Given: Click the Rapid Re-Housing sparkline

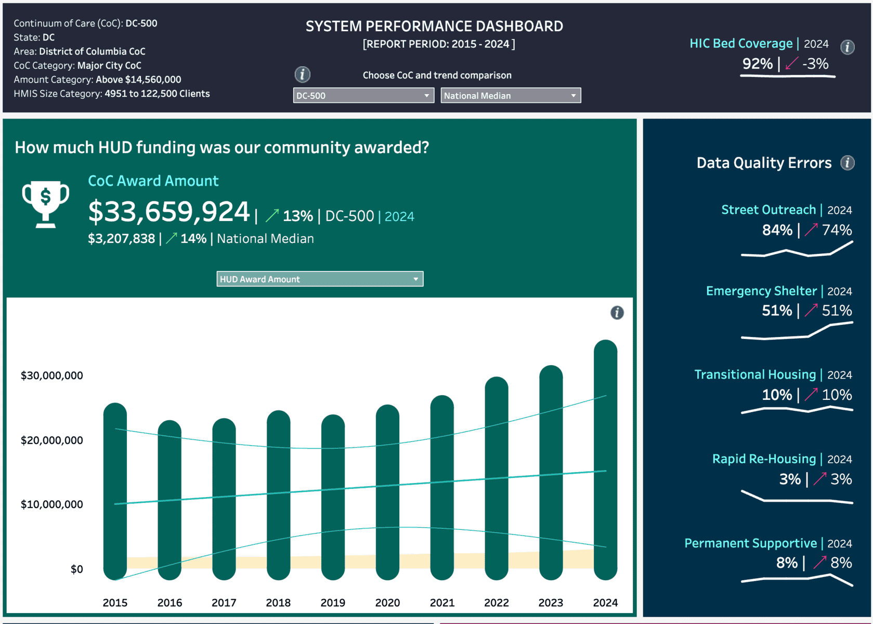Looking at the screenshot, I should (797, 497).
